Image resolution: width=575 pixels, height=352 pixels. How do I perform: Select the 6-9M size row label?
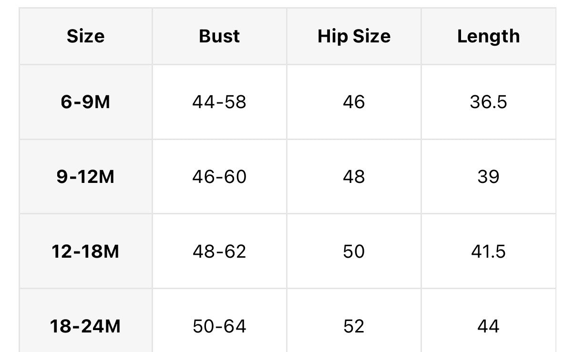[x=86, y=102]
